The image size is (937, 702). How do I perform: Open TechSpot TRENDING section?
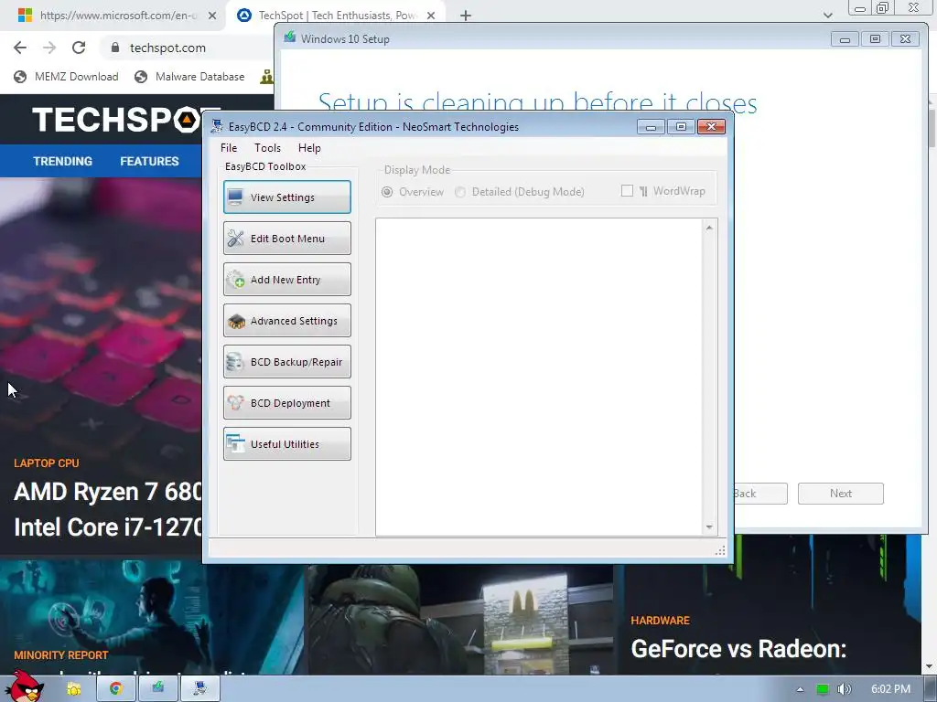coord(63,161)
